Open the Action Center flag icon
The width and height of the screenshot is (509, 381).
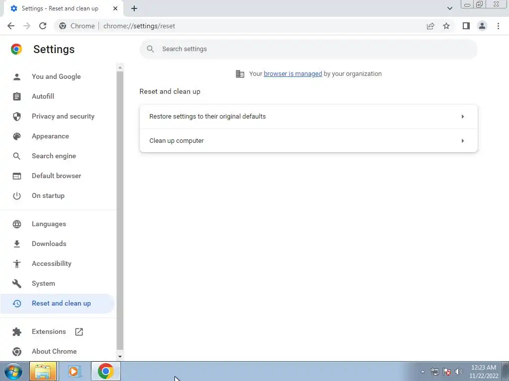[x=447, y=372]
